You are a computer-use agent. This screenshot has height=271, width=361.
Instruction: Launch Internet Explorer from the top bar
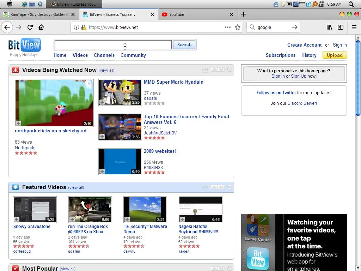click(x=24, y=4)
